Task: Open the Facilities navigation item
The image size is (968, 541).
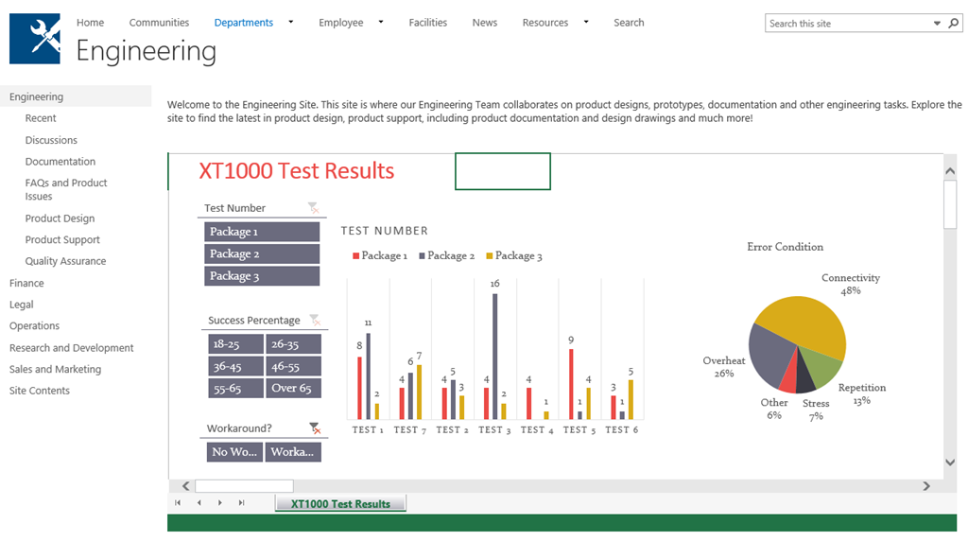Action: [428, 23]
